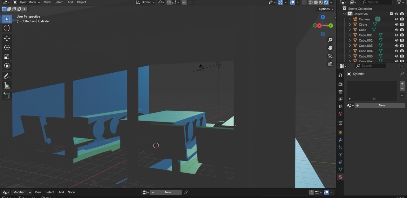Select the 3D Cursor tool
The image size is (407, 198).
pyautogui.click(x=7, y=28)
